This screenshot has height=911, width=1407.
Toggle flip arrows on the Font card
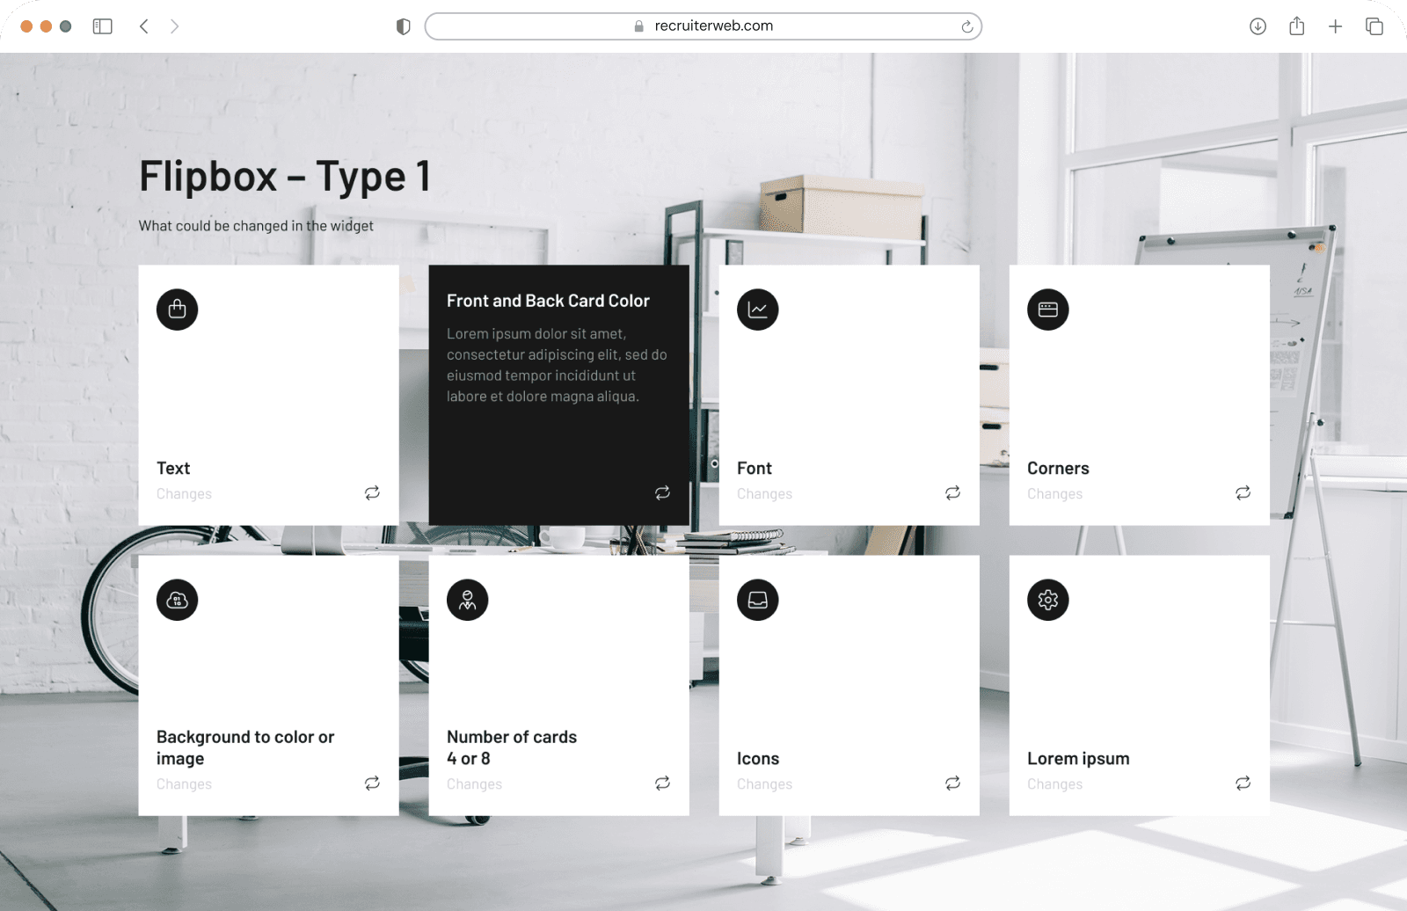952,492
